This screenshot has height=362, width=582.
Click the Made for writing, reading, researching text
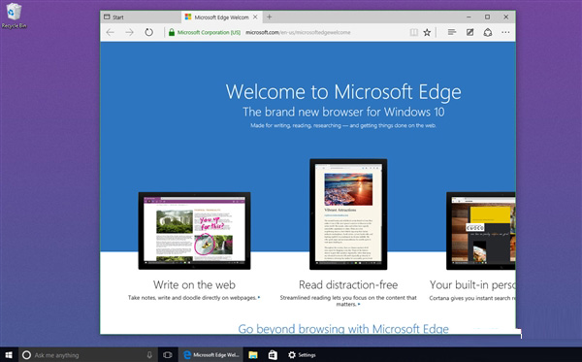tap(343, 125)
